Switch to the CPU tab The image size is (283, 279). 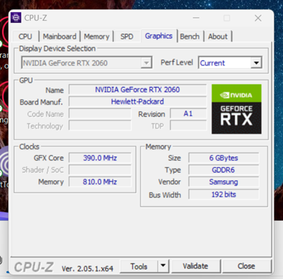26,37
